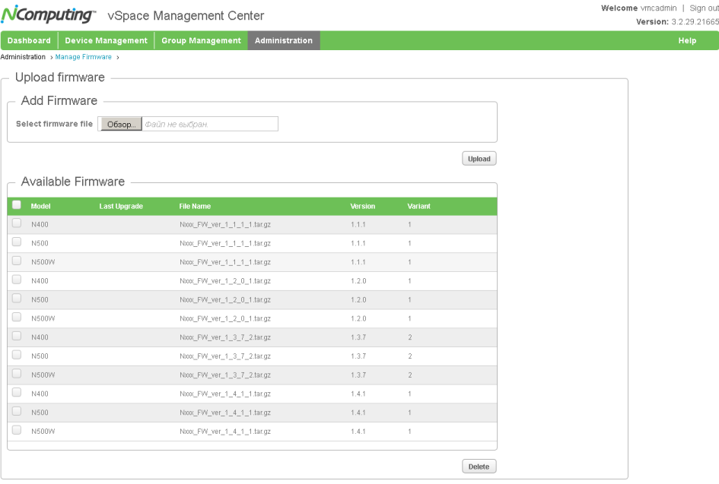Open the Dashboard tab

pos(29,40)
